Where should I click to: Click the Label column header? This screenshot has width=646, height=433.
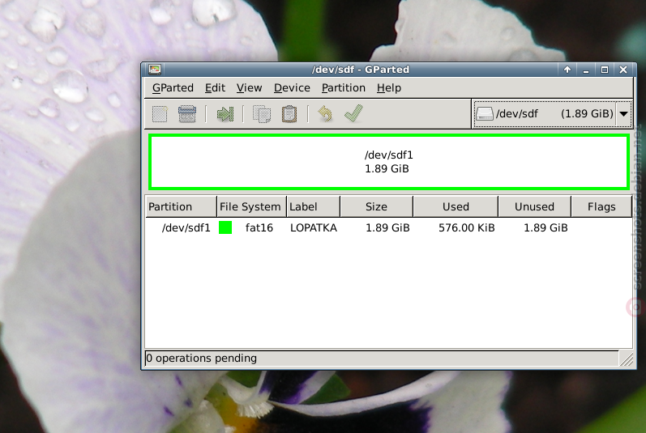314,206
